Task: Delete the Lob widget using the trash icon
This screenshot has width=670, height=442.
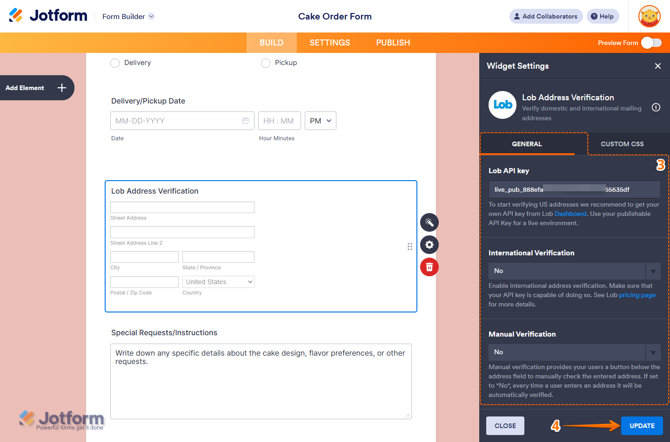Action: click(429, 267)
